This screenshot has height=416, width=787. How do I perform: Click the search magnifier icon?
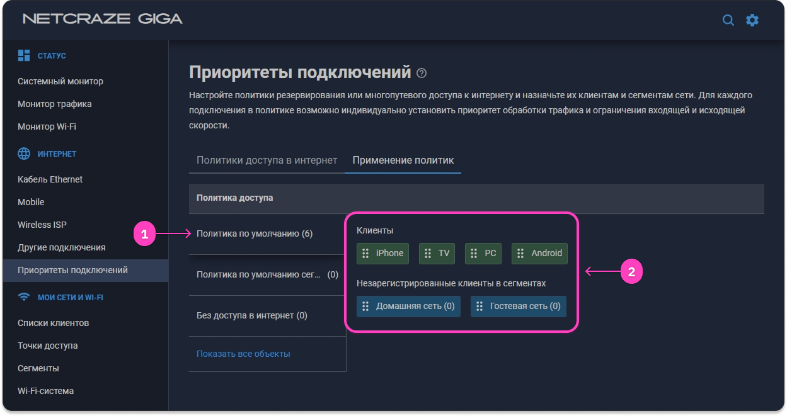728,20
